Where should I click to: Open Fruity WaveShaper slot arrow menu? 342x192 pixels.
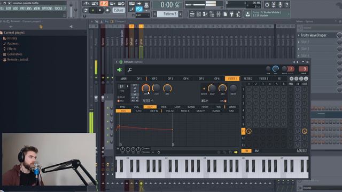coord(299,35)
